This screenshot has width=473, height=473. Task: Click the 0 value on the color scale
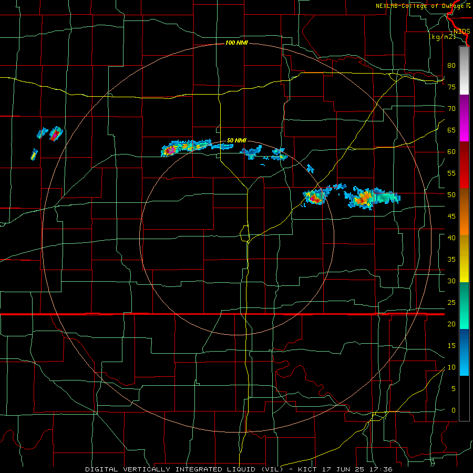pyautogui.click(x=454, y=410)
